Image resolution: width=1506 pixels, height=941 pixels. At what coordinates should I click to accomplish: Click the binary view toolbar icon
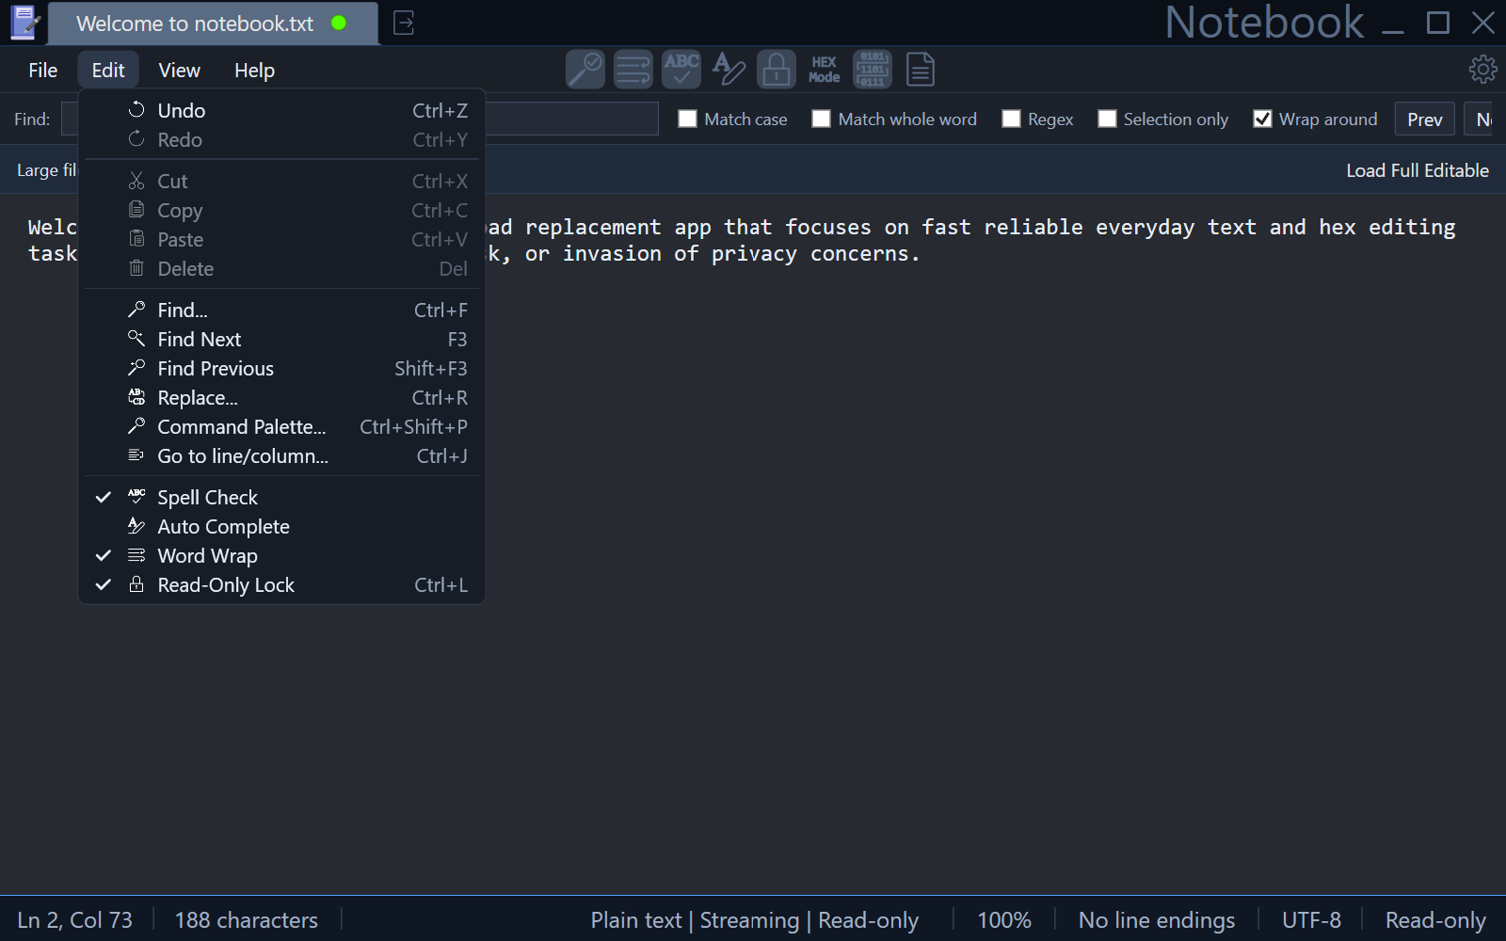coord(873,70)
